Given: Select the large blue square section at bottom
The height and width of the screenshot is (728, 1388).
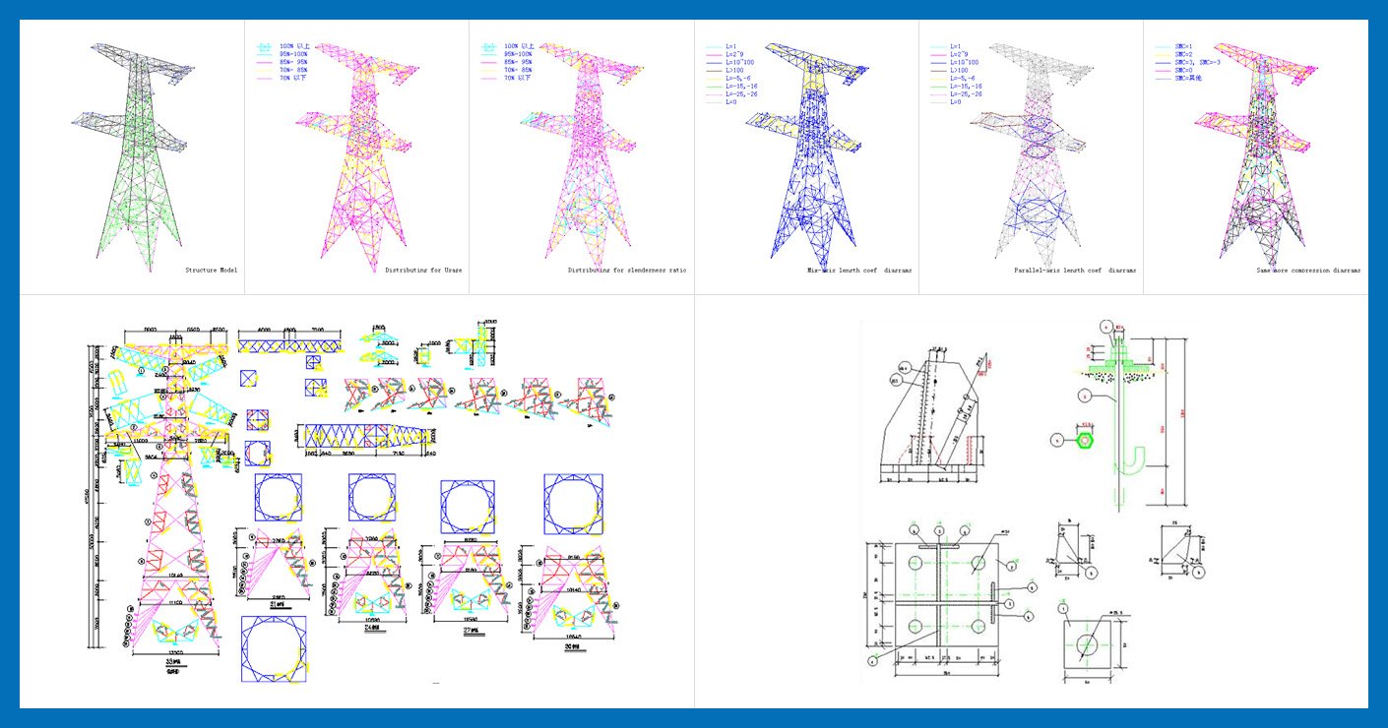Looking at the screenshot, I should pos(272,647).
